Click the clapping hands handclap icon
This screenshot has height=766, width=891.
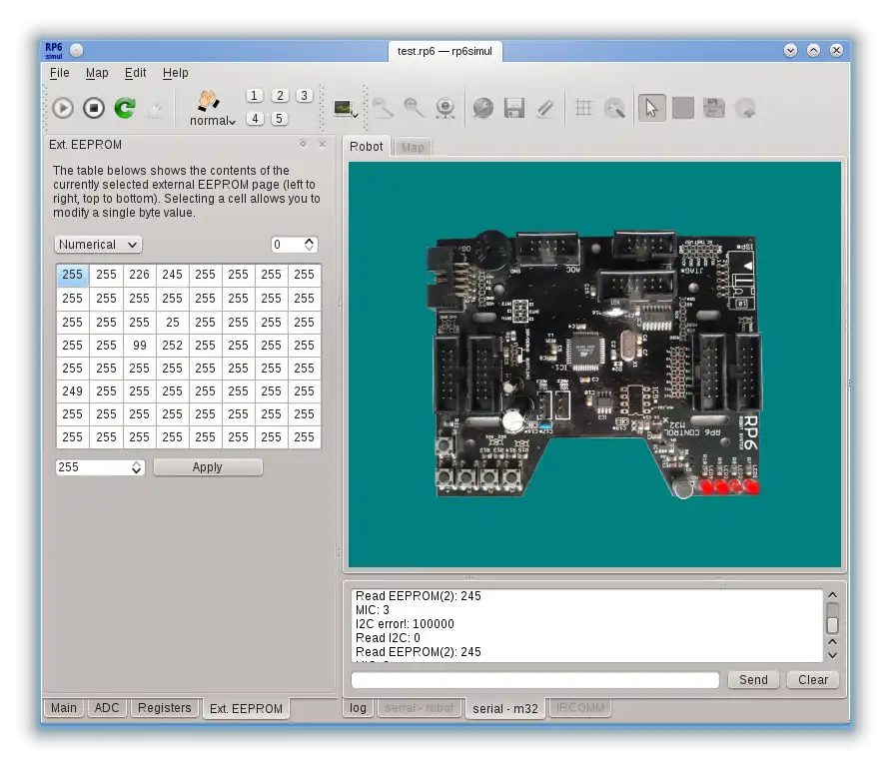(x=208, y=100)
